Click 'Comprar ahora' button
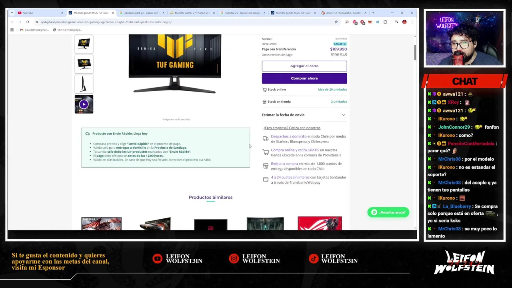This screenshot has height=288, width=512. [x=304, y=78]
